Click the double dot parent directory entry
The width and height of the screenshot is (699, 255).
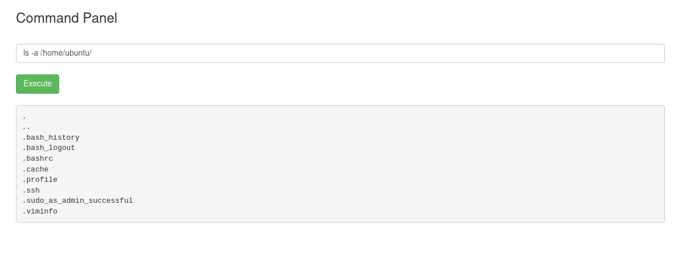27,127
